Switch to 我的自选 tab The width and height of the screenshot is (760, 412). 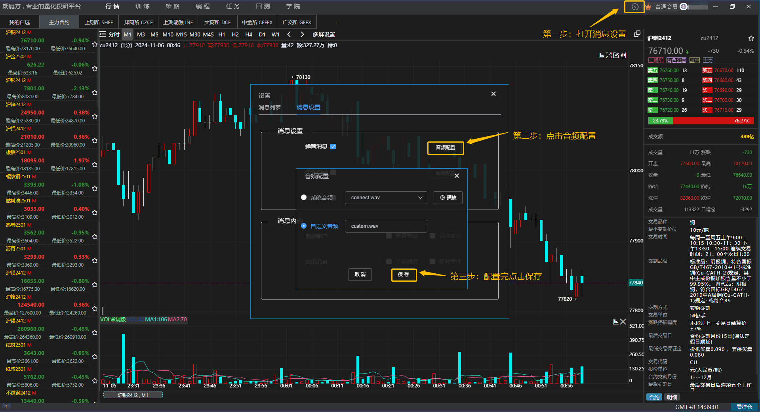[20, 22]
